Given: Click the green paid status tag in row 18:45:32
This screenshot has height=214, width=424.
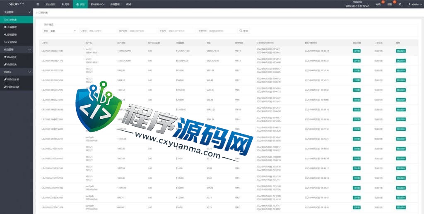Looking at the screenshot, I should [x=357, y=61].
